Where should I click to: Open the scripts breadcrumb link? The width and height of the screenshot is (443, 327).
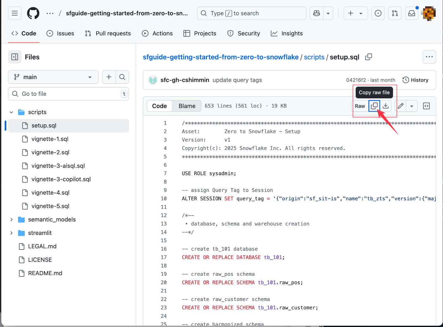(x=314, y=57)
